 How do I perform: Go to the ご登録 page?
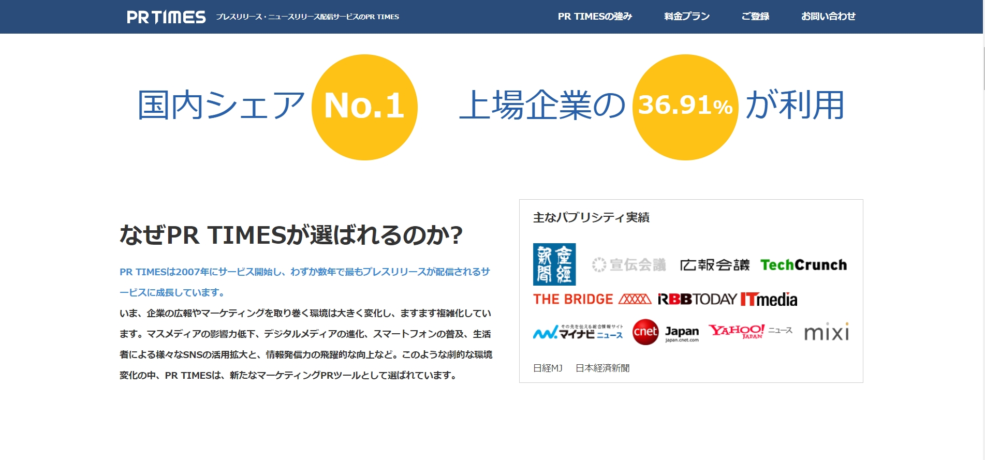coord(755,17)
